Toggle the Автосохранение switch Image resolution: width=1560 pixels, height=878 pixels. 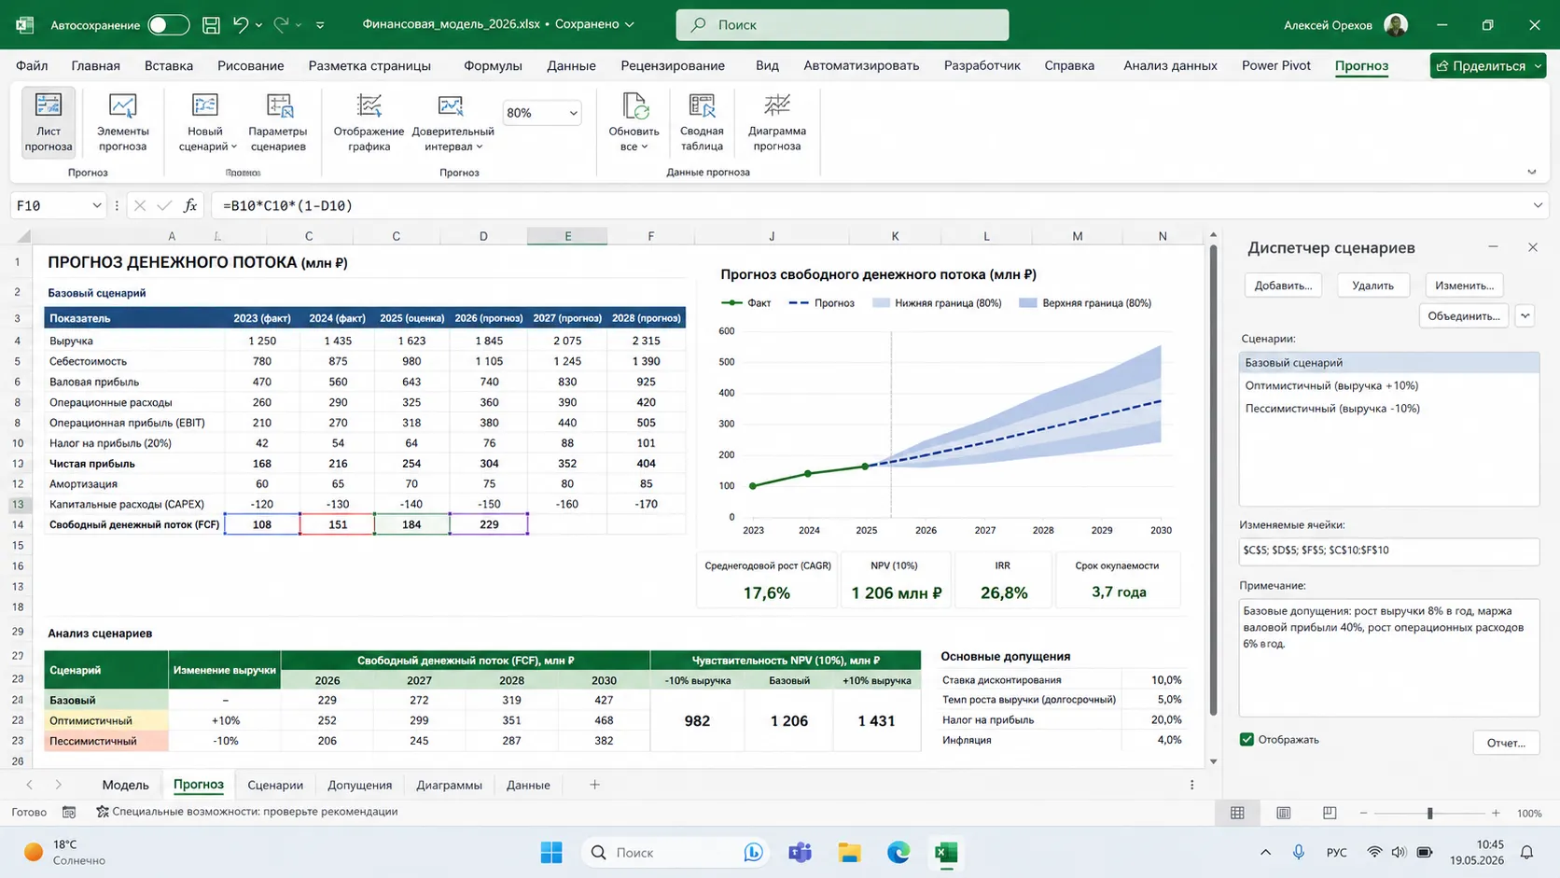(x=169, y=25)
